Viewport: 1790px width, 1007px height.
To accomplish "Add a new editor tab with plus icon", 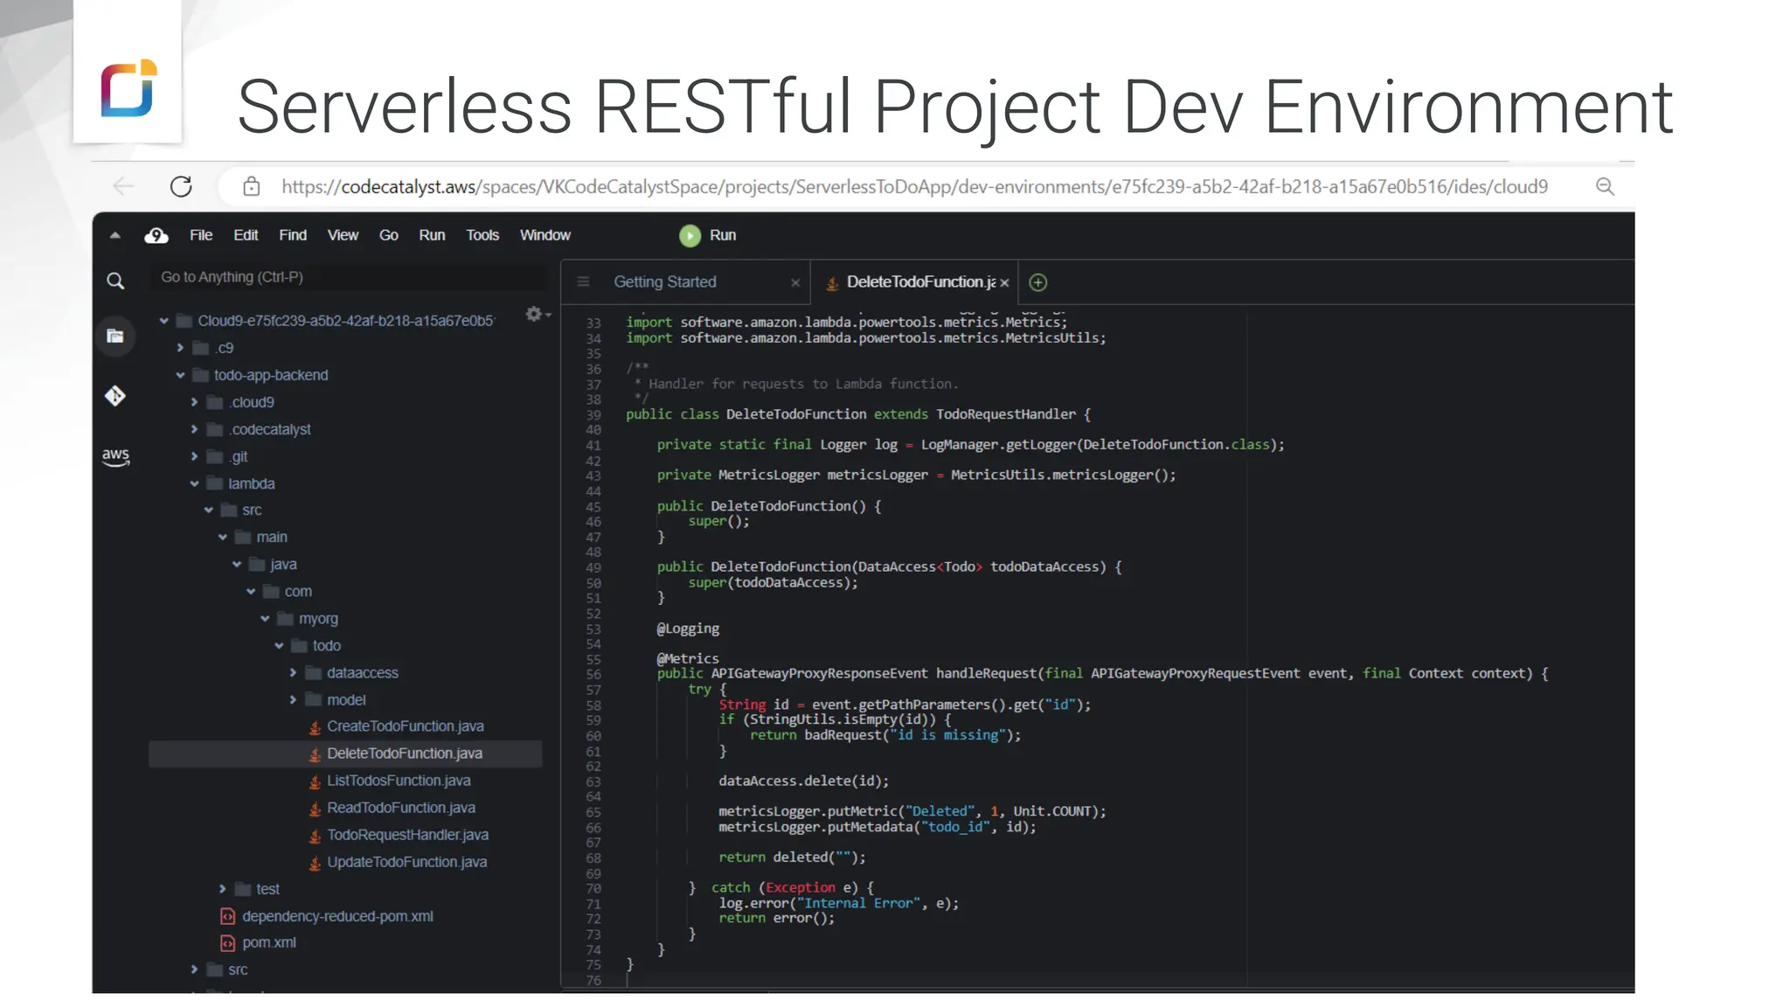I will [x=1037, y=282].
